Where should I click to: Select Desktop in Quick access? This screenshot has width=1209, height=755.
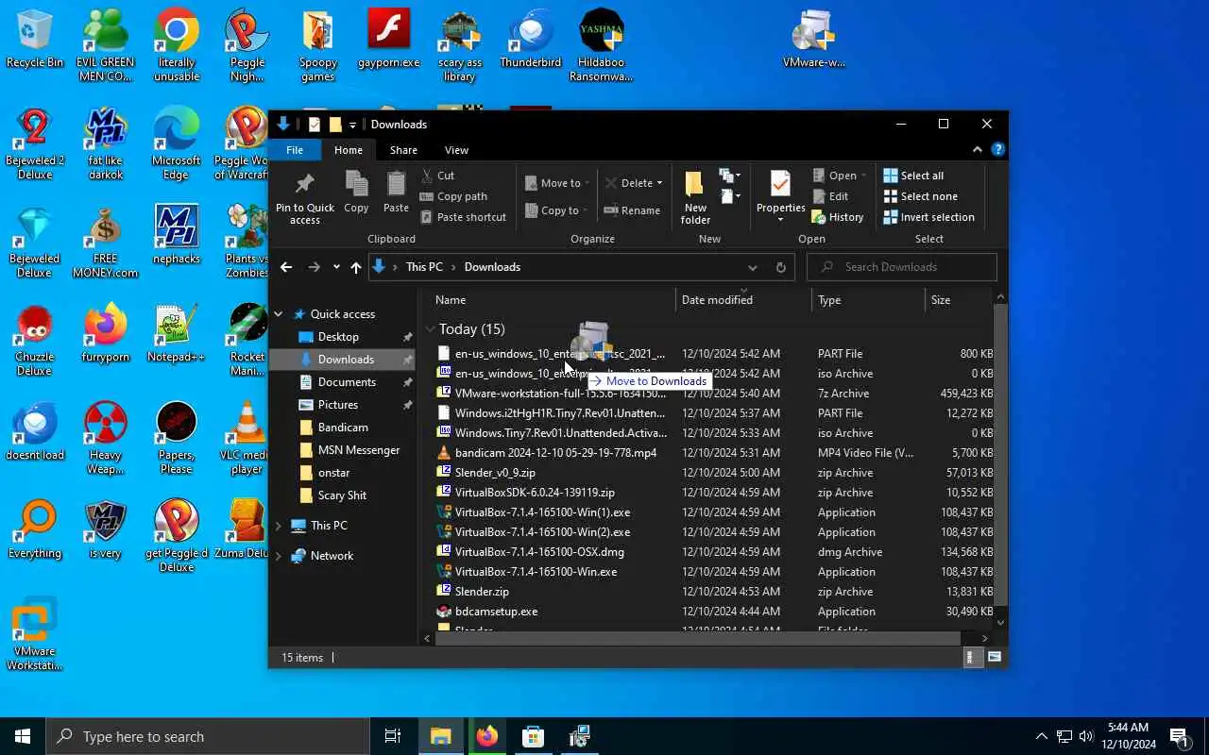(x=338, y=337)
